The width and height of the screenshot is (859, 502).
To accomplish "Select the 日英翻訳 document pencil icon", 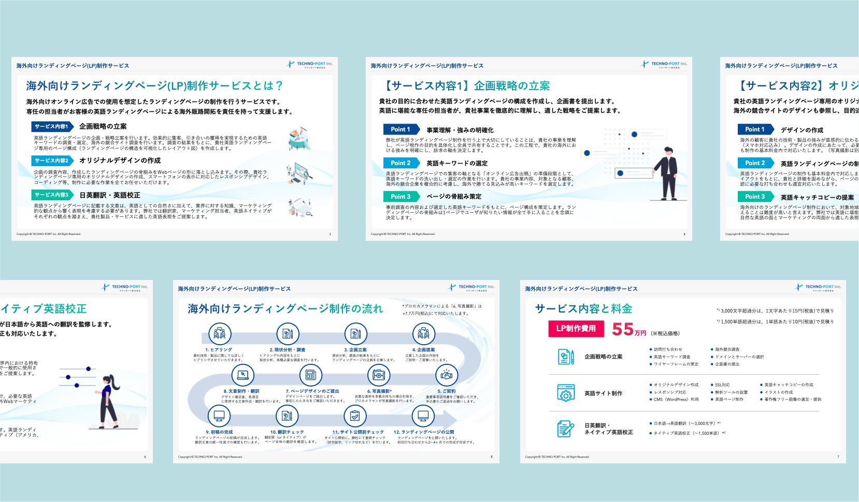I will [x=566, y=429].
